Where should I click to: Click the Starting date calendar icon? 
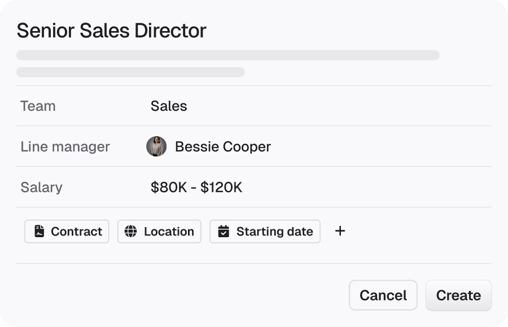224,232
